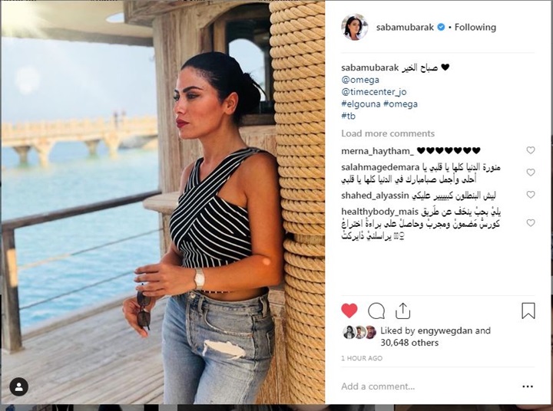The image size is (553, 411).
Task: Open sabamubarak profile picture
Action: click(354, 27)
